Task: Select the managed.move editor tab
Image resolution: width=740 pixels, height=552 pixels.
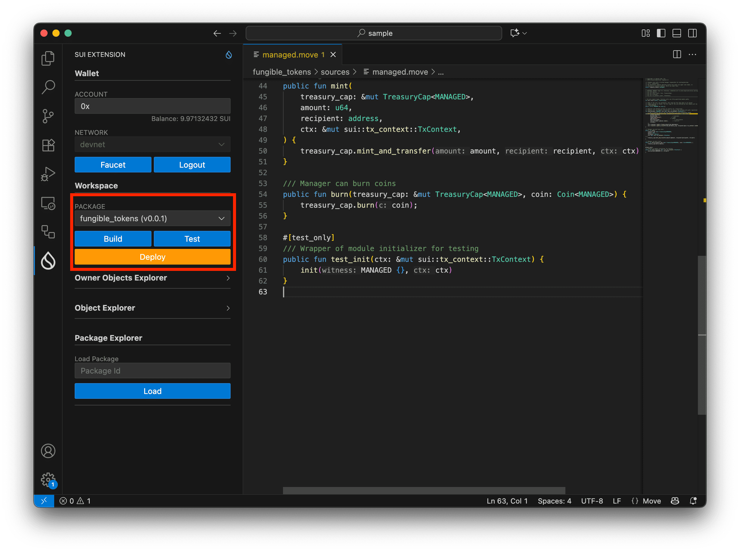Action: pyautogui.click(x=290, y=54)
